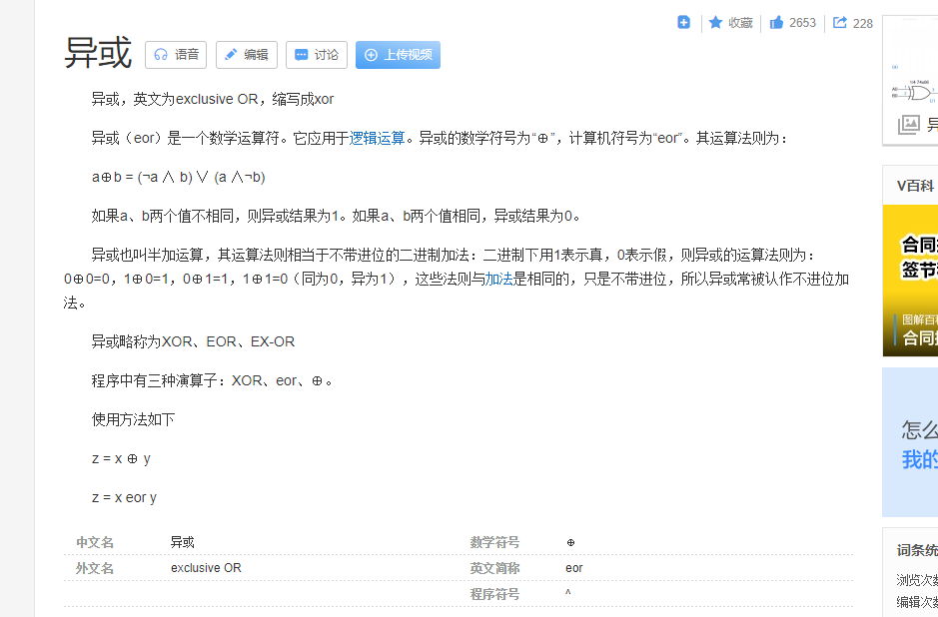This screenshot has width=938, height=617.
Task: Click the yellow 合同 advertisement banner
Action: 913,280
